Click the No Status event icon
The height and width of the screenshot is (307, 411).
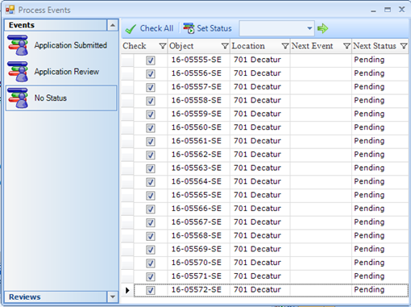pos(18,98)
